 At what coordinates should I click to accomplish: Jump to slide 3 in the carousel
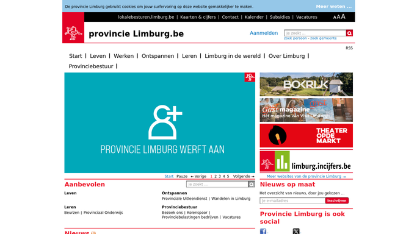click(x=220, y=176)
